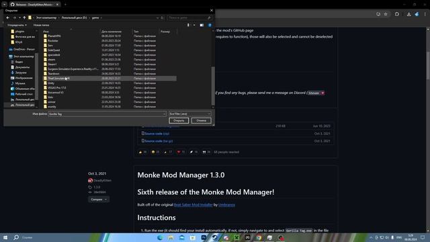Image resolution: width=430 pixels, height=242 pixels.
Task: Click the folder search field
Action: [x=189, y=17]
